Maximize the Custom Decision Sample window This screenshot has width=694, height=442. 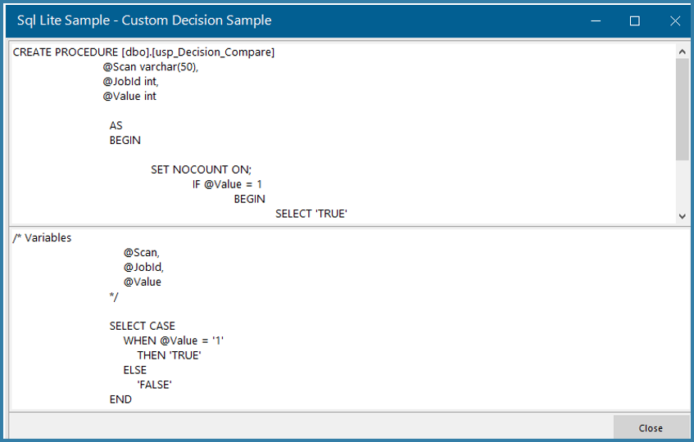[634, 20]
